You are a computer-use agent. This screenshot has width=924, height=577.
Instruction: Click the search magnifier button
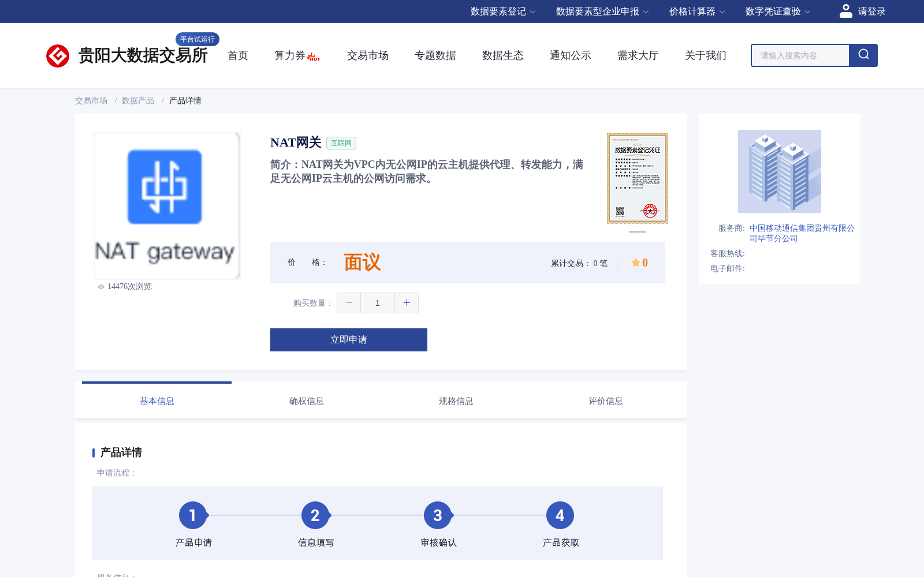[x=863, y=55]
